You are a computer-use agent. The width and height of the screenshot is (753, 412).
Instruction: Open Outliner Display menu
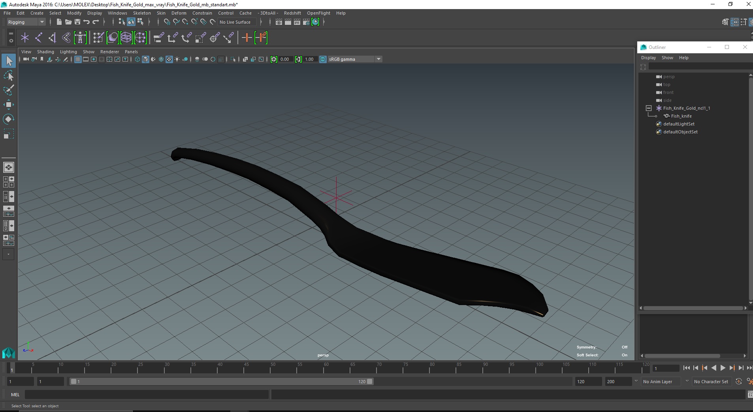click(x=648, y=58)
